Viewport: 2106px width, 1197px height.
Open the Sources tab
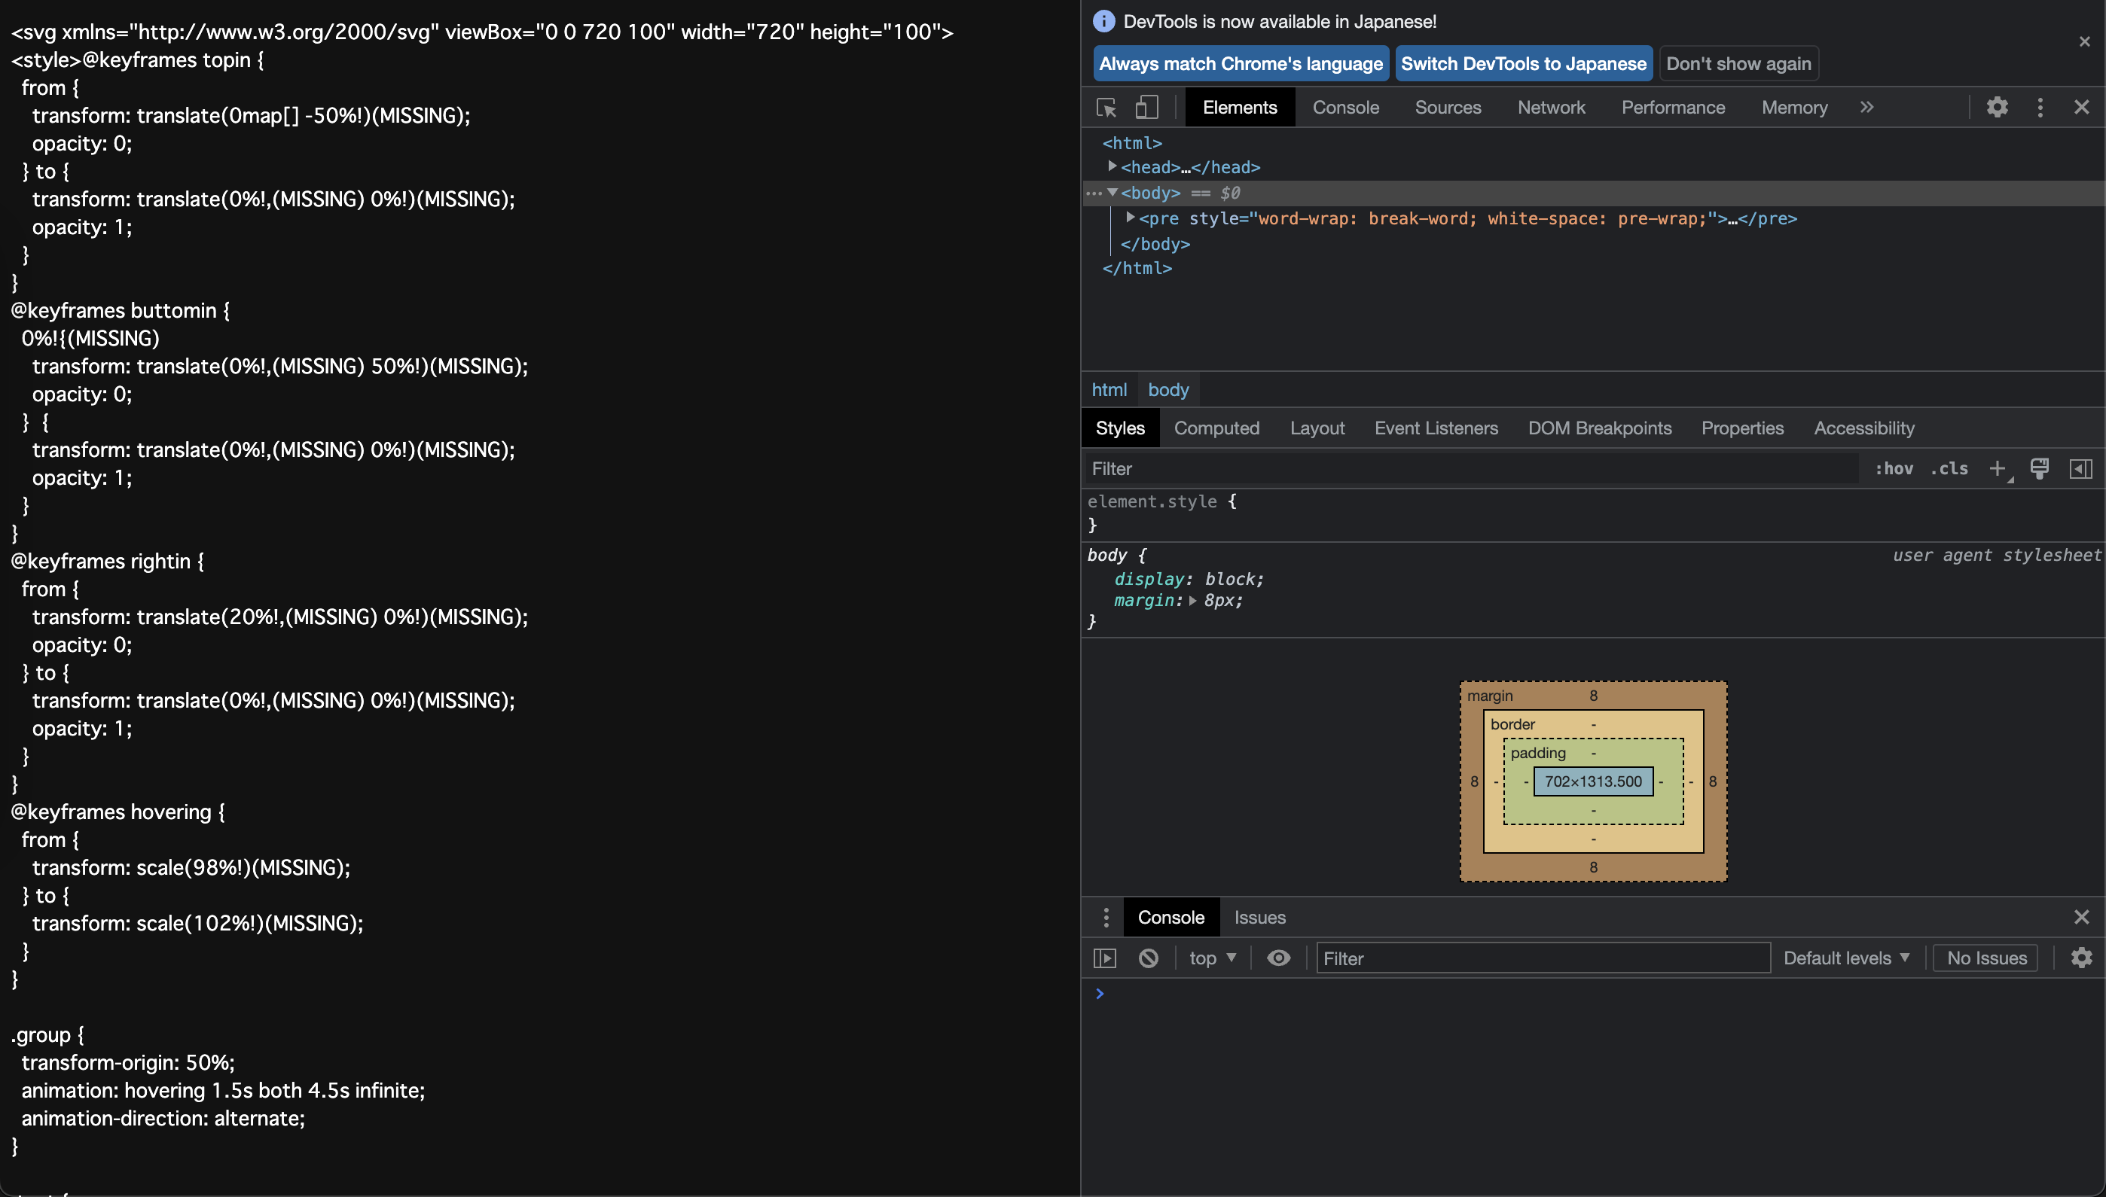point(1448,108)
